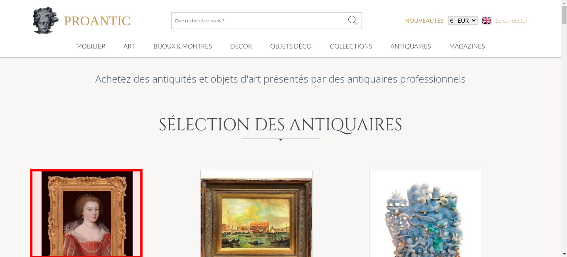Click the magnifying glass search icon
This screenshot has height=257, width=567.
pyautogui.click(x=352, y=20)
